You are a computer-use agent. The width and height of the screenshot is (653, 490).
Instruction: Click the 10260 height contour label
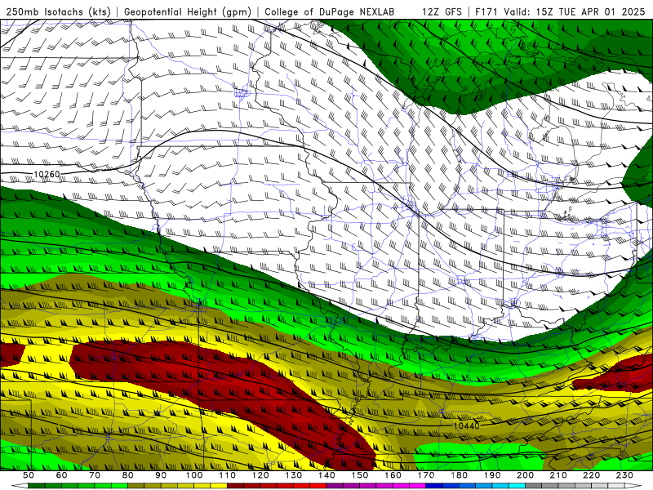(47, 174)
